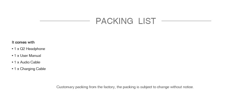Click "1 x" quantity of Q2 Headphone
Image resolution: width=250 pixels, height=100 pixels.
[17, 49]
